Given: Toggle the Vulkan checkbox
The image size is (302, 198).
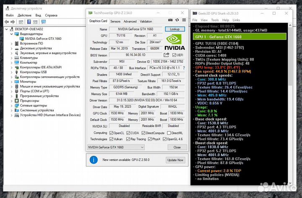Looking at the screenshot, I should click(111, 139).
